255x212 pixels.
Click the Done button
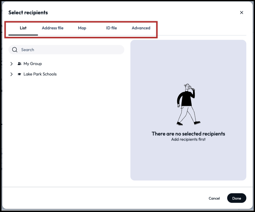point(236,198)
